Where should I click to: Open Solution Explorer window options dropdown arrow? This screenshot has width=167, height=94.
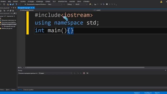click(x=11, y=8)
